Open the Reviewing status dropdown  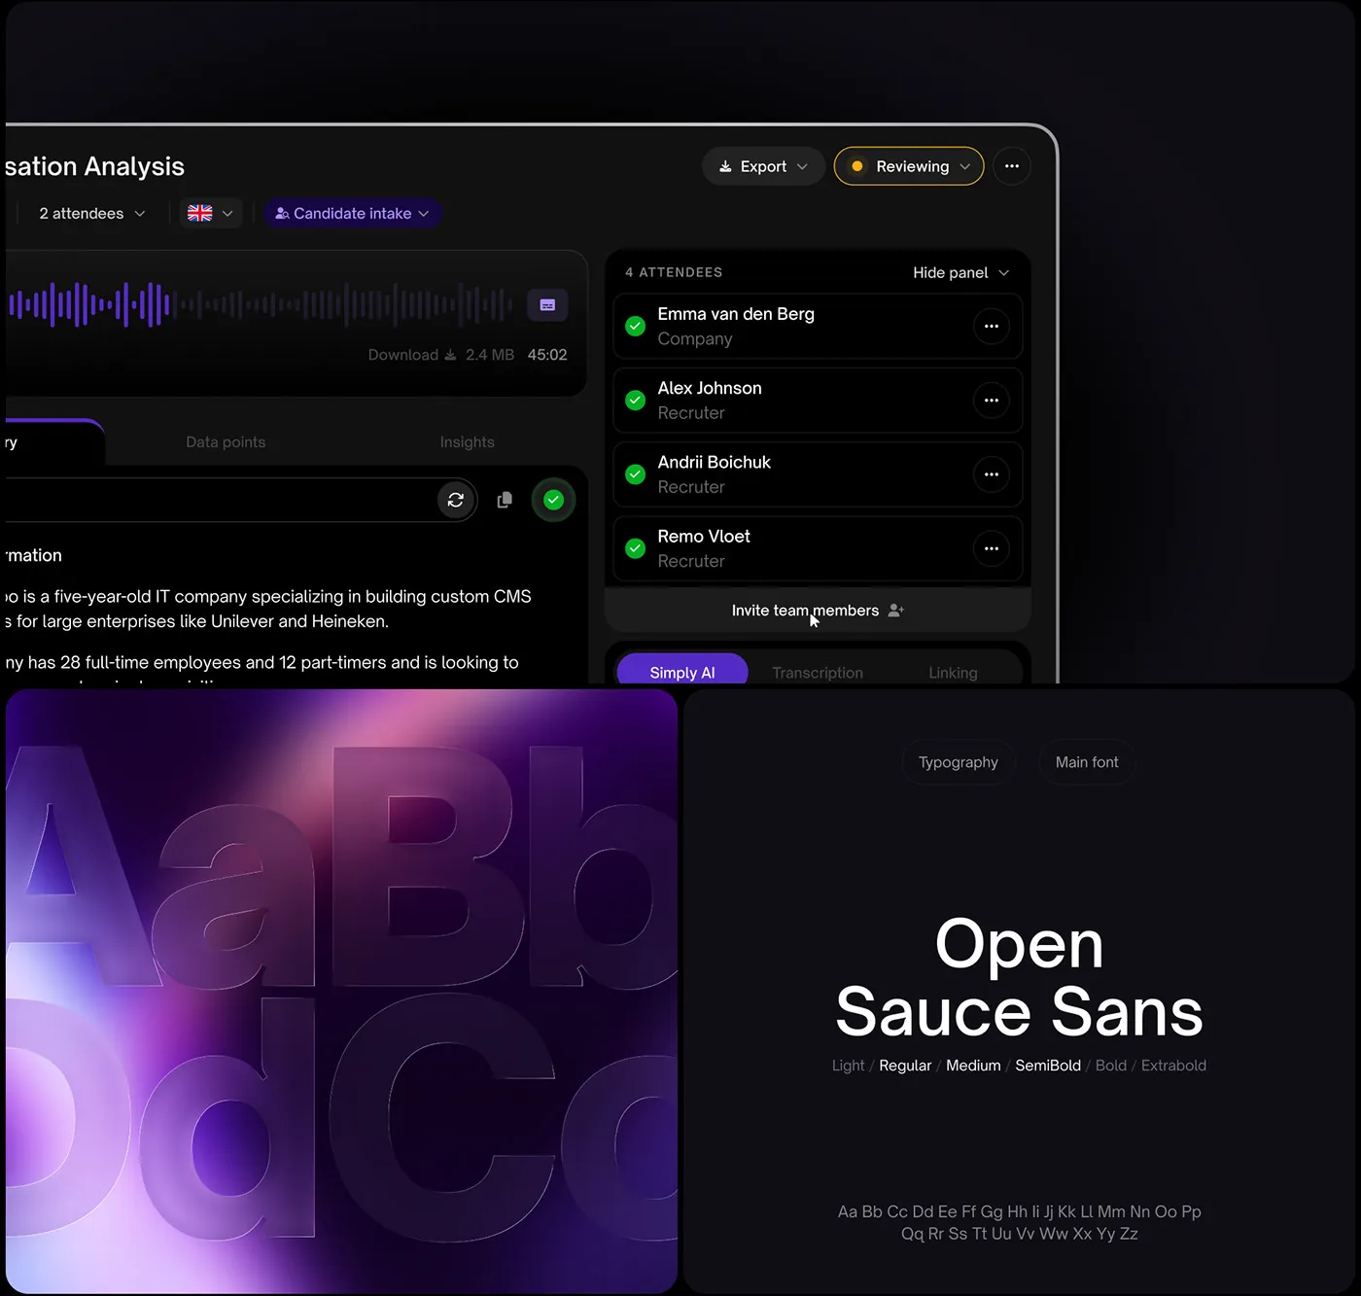[x=909, y=166]
